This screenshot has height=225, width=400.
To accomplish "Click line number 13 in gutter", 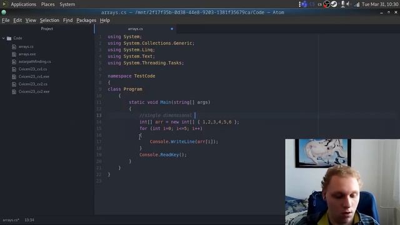I will pos(99,116).
